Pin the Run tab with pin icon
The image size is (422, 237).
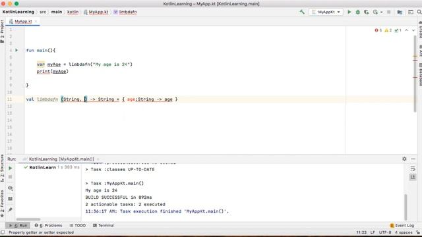[x=11, y=209]
